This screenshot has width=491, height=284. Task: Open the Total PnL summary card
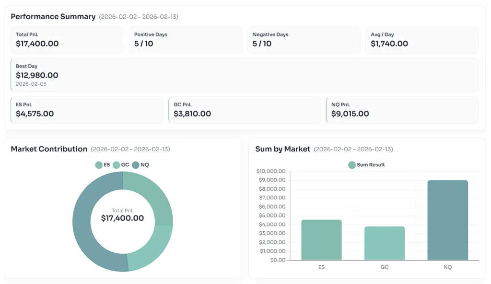tap(67, 40)
